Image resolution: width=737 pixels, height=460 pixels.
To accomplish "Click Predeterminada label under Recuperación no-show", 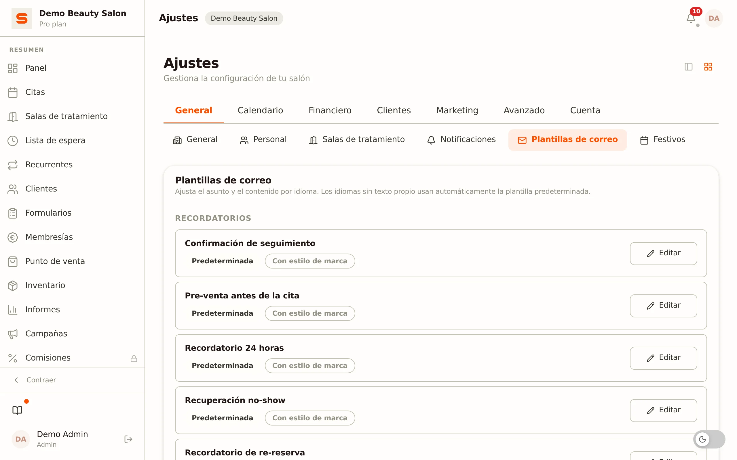I will click(222, 418).
